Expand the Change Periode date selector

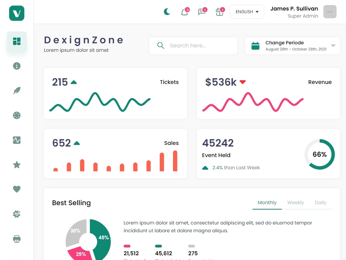[292, 46]
